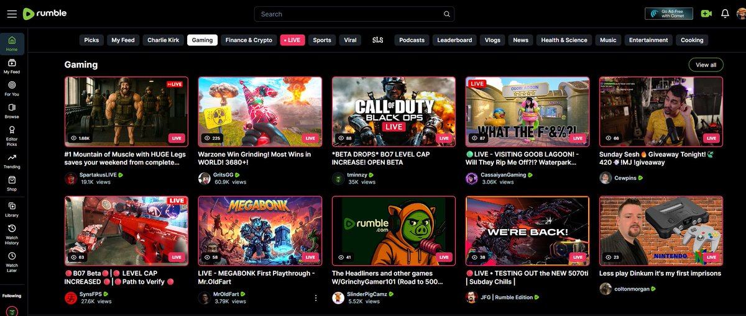Select the News category tab

(521, 40)
